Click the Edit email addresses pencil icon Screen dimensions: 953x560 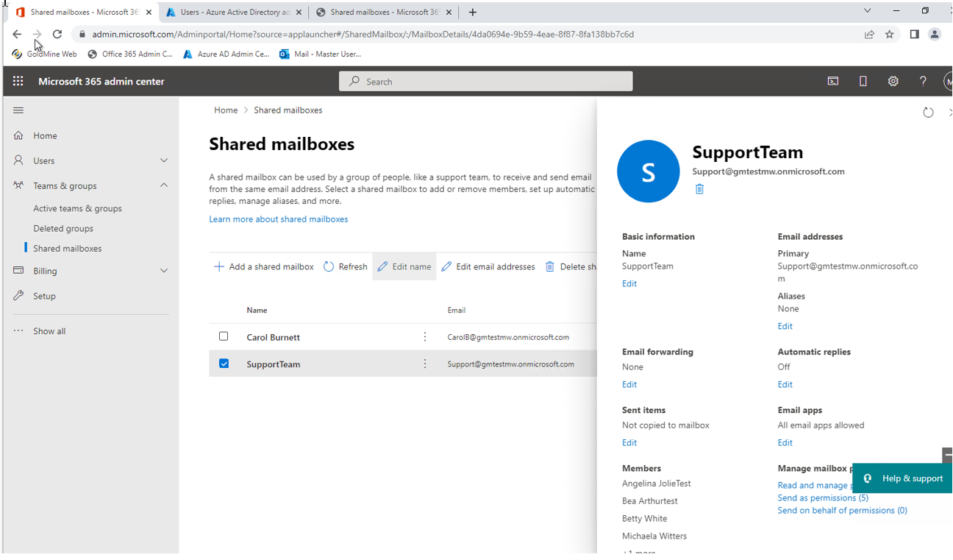(446, 266)
